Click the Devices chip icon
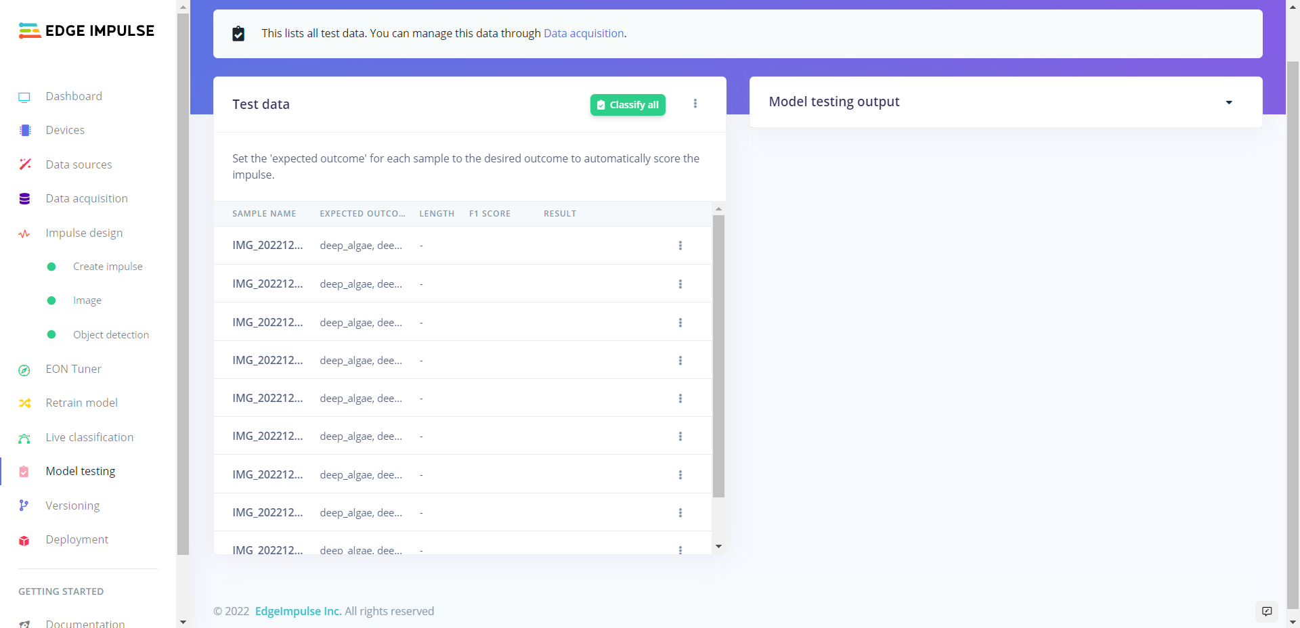1300x628 pixels. (25, 131)
